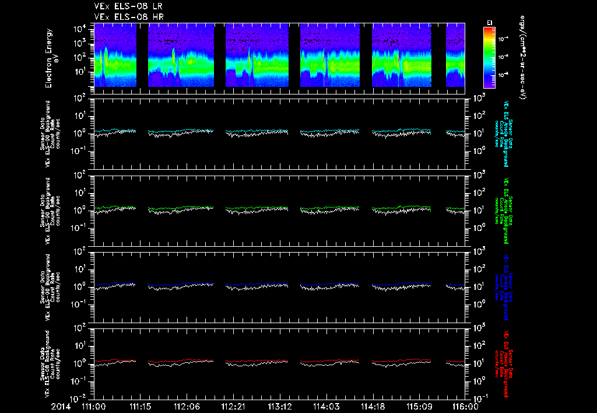Select the left axis label of the blue panel
Viewport: 597px width, 413px height.
click(x=50, y=287)
